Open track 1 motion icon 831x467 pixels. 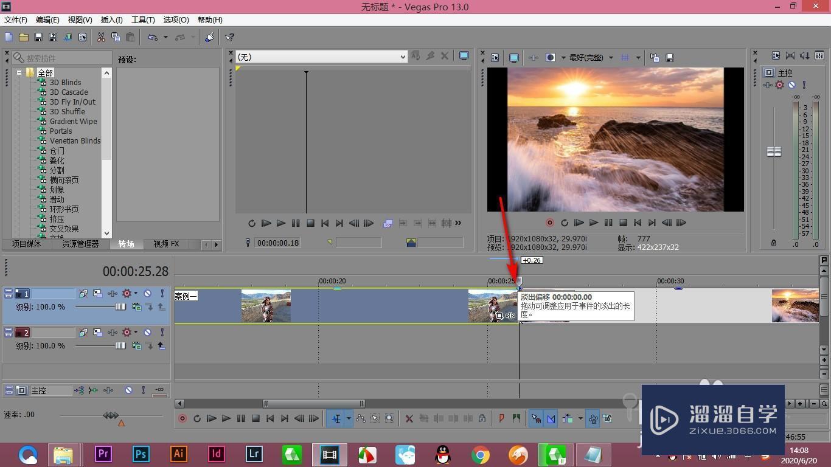(97, 294)
